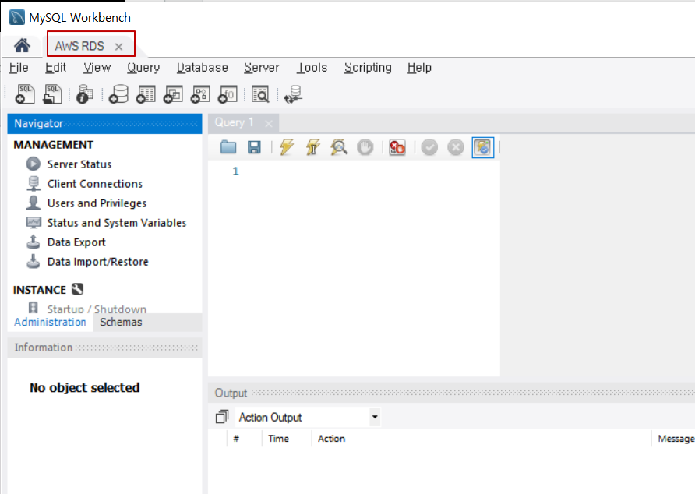Click into line 1 of the query editor
The image size is (695, 494).
click(368, 171)
